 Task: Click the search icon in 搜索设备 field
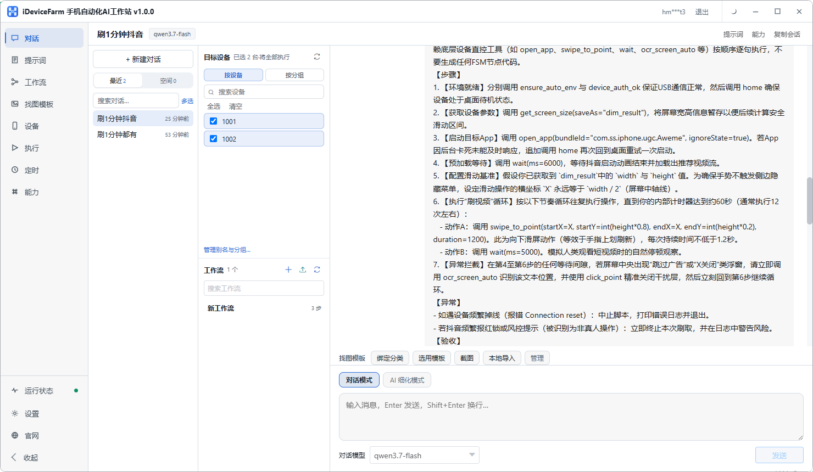tap(211, 92)
